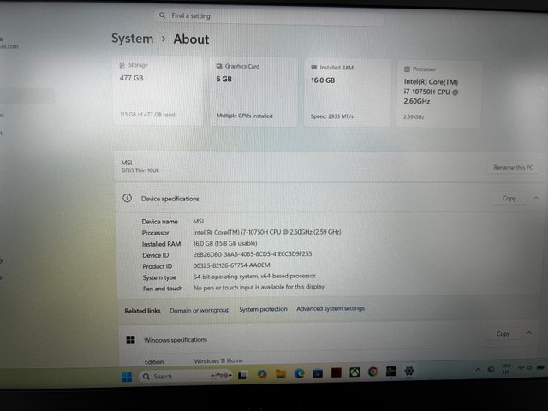548x411 pixels.
Task: Open the dark red taskbar app
Action: pyautogui.click(x=337, y=372)
